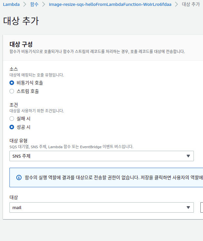Click the partially visible button beside 대상 dropdown
Viewport: 203px width, 241px height.
[x=202, y=207]
